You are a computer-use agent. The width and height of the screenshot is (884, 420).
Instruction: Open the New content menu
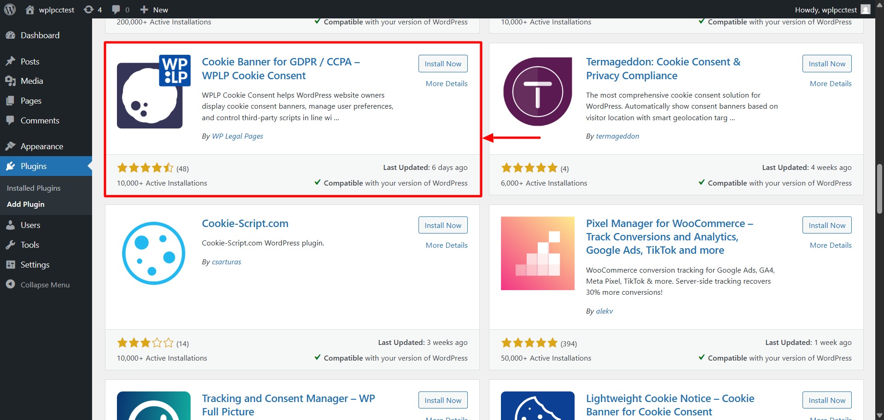click(154, 10)
